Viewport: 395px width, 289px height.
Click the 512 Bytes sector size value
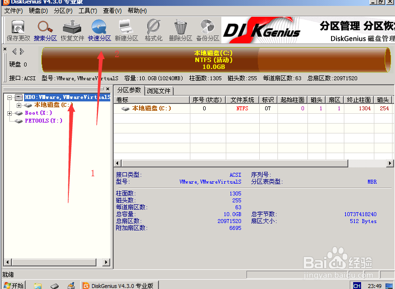point(363,221)
